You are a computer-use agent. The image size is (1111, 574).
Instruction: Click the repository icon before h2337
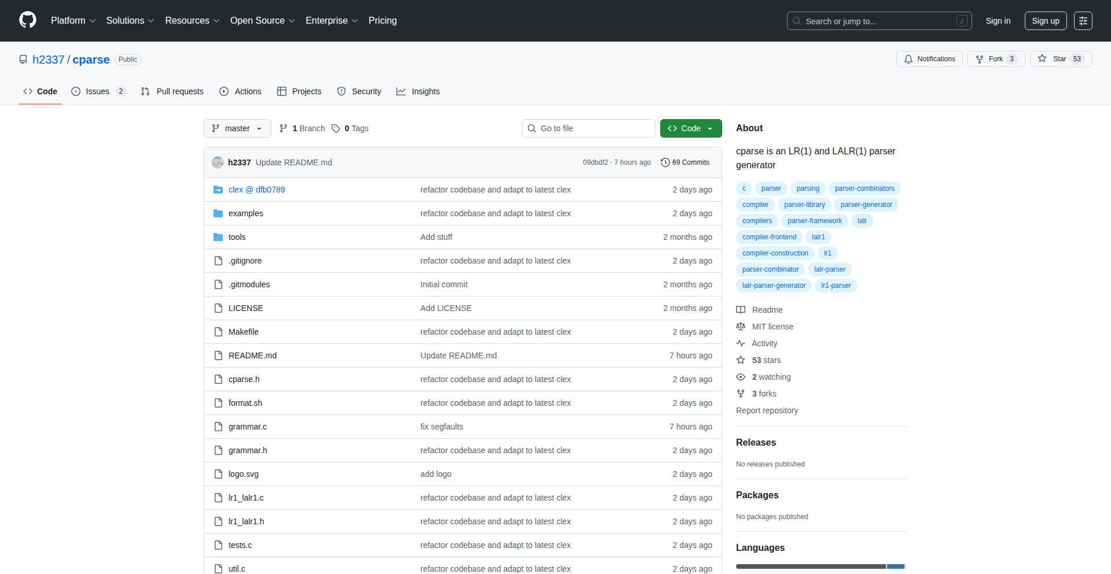click(23, 60)
